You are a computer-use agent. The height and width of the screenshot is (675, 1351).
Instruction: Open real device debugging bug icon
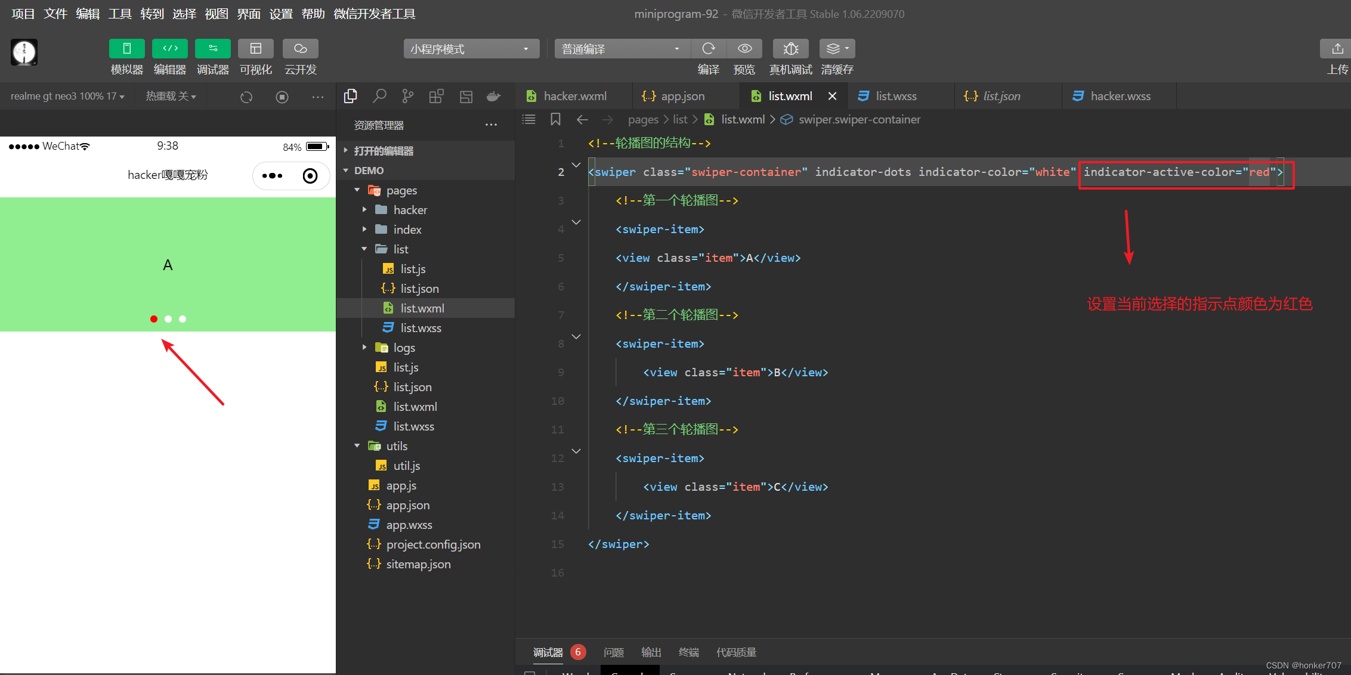click(x=790, y=48)
